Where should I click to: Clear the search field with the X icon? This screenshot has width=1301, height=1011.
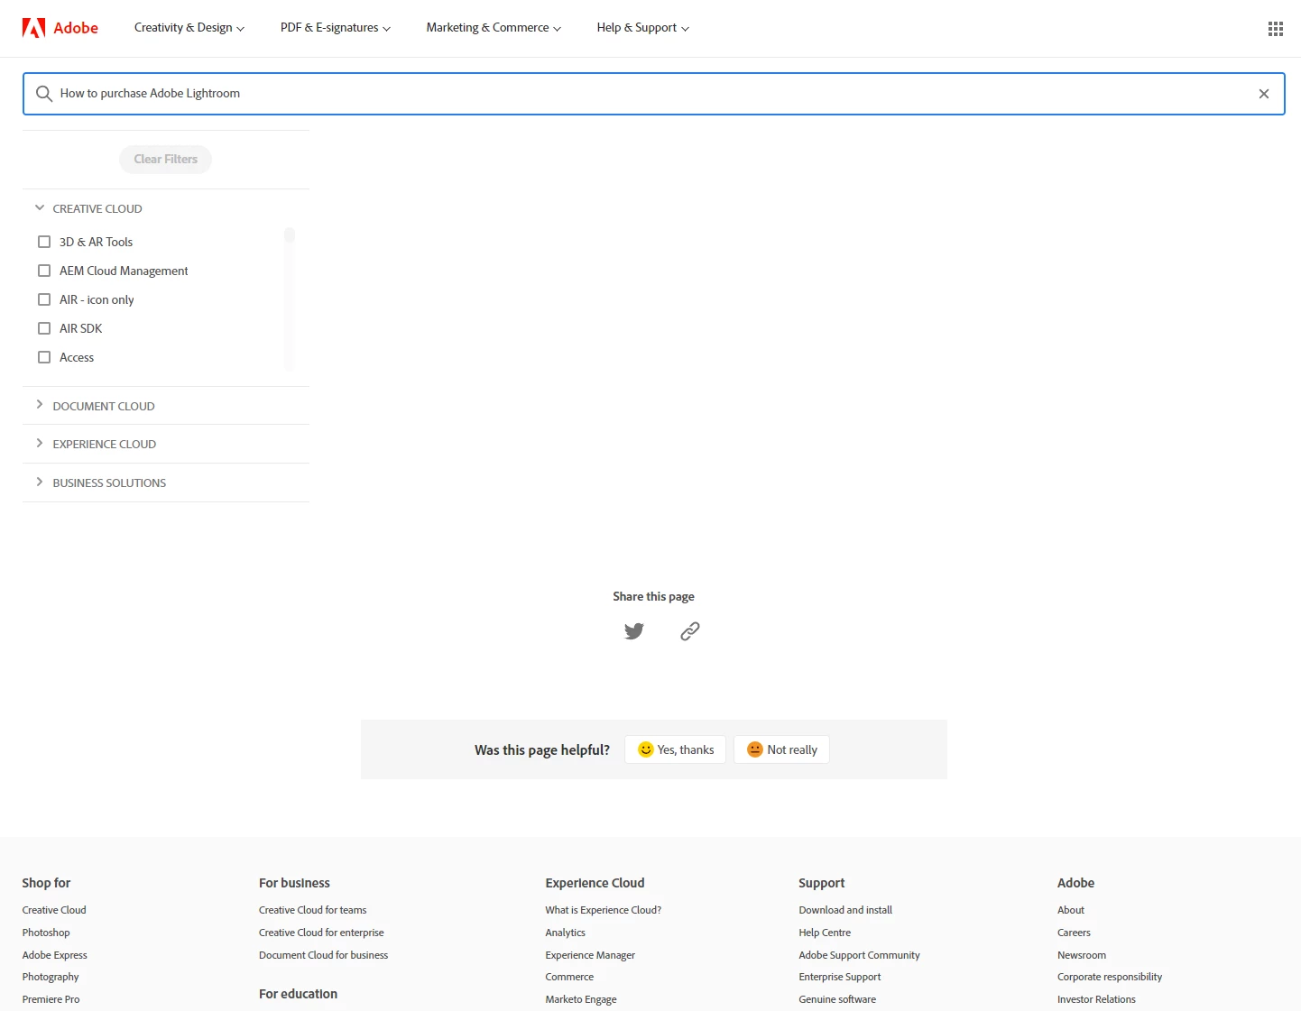click(1263, 94)
